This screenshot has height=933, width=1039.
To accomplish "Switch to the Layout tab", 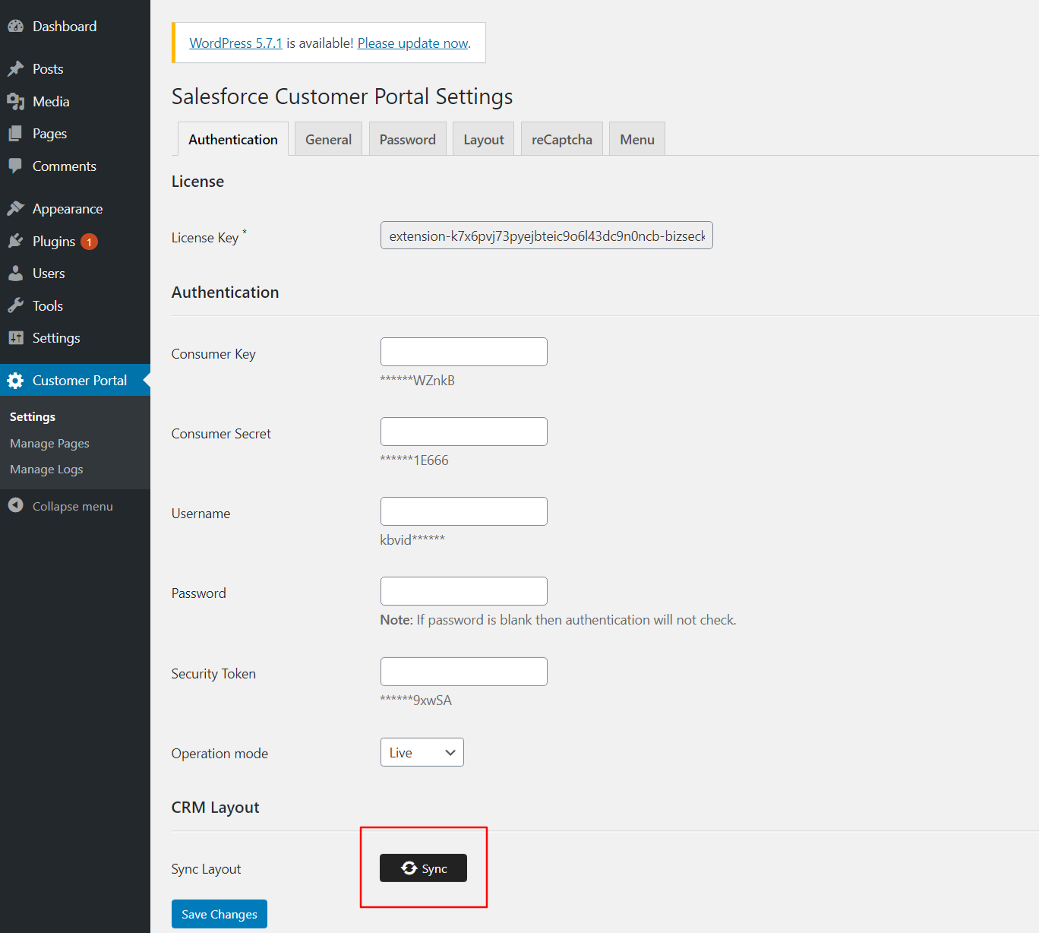I will [483, 140].
